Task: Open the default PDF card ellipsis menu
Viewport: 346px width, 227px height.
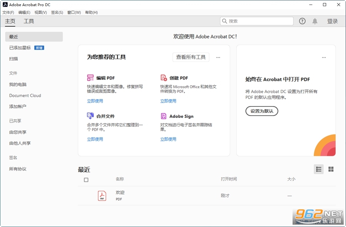Action: coord(324,57)
